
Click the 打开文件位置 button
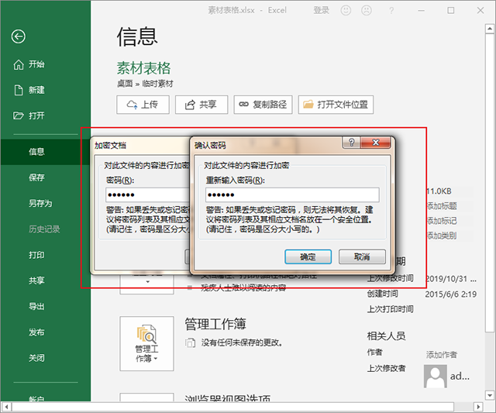coord(336,105)
